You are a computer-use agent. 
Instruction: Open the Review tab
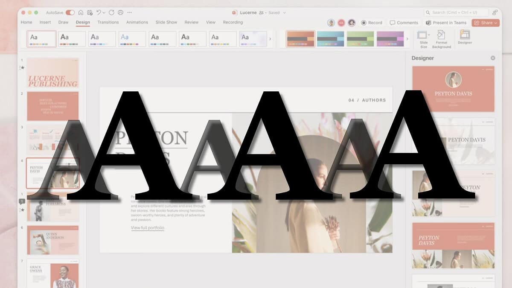click(192, 22)
